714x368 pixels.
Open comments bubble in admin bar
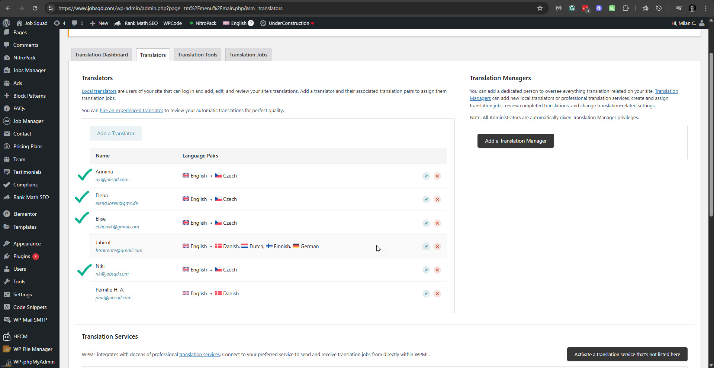[x=77, y=23]
